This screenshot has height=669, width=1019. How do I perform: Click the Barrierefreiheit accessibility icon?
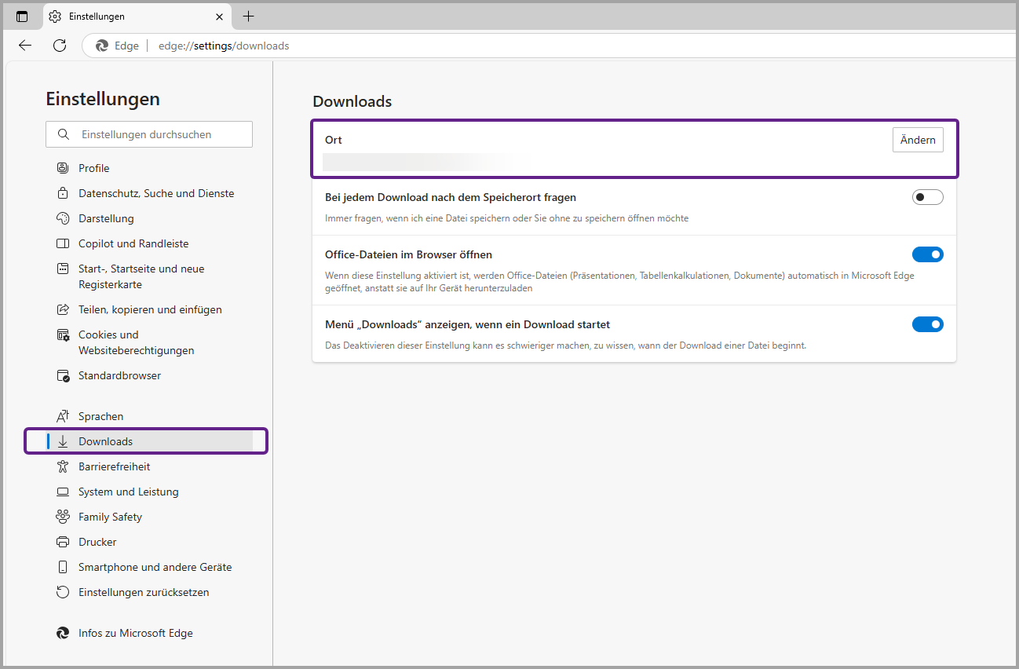tap(63, 466)
